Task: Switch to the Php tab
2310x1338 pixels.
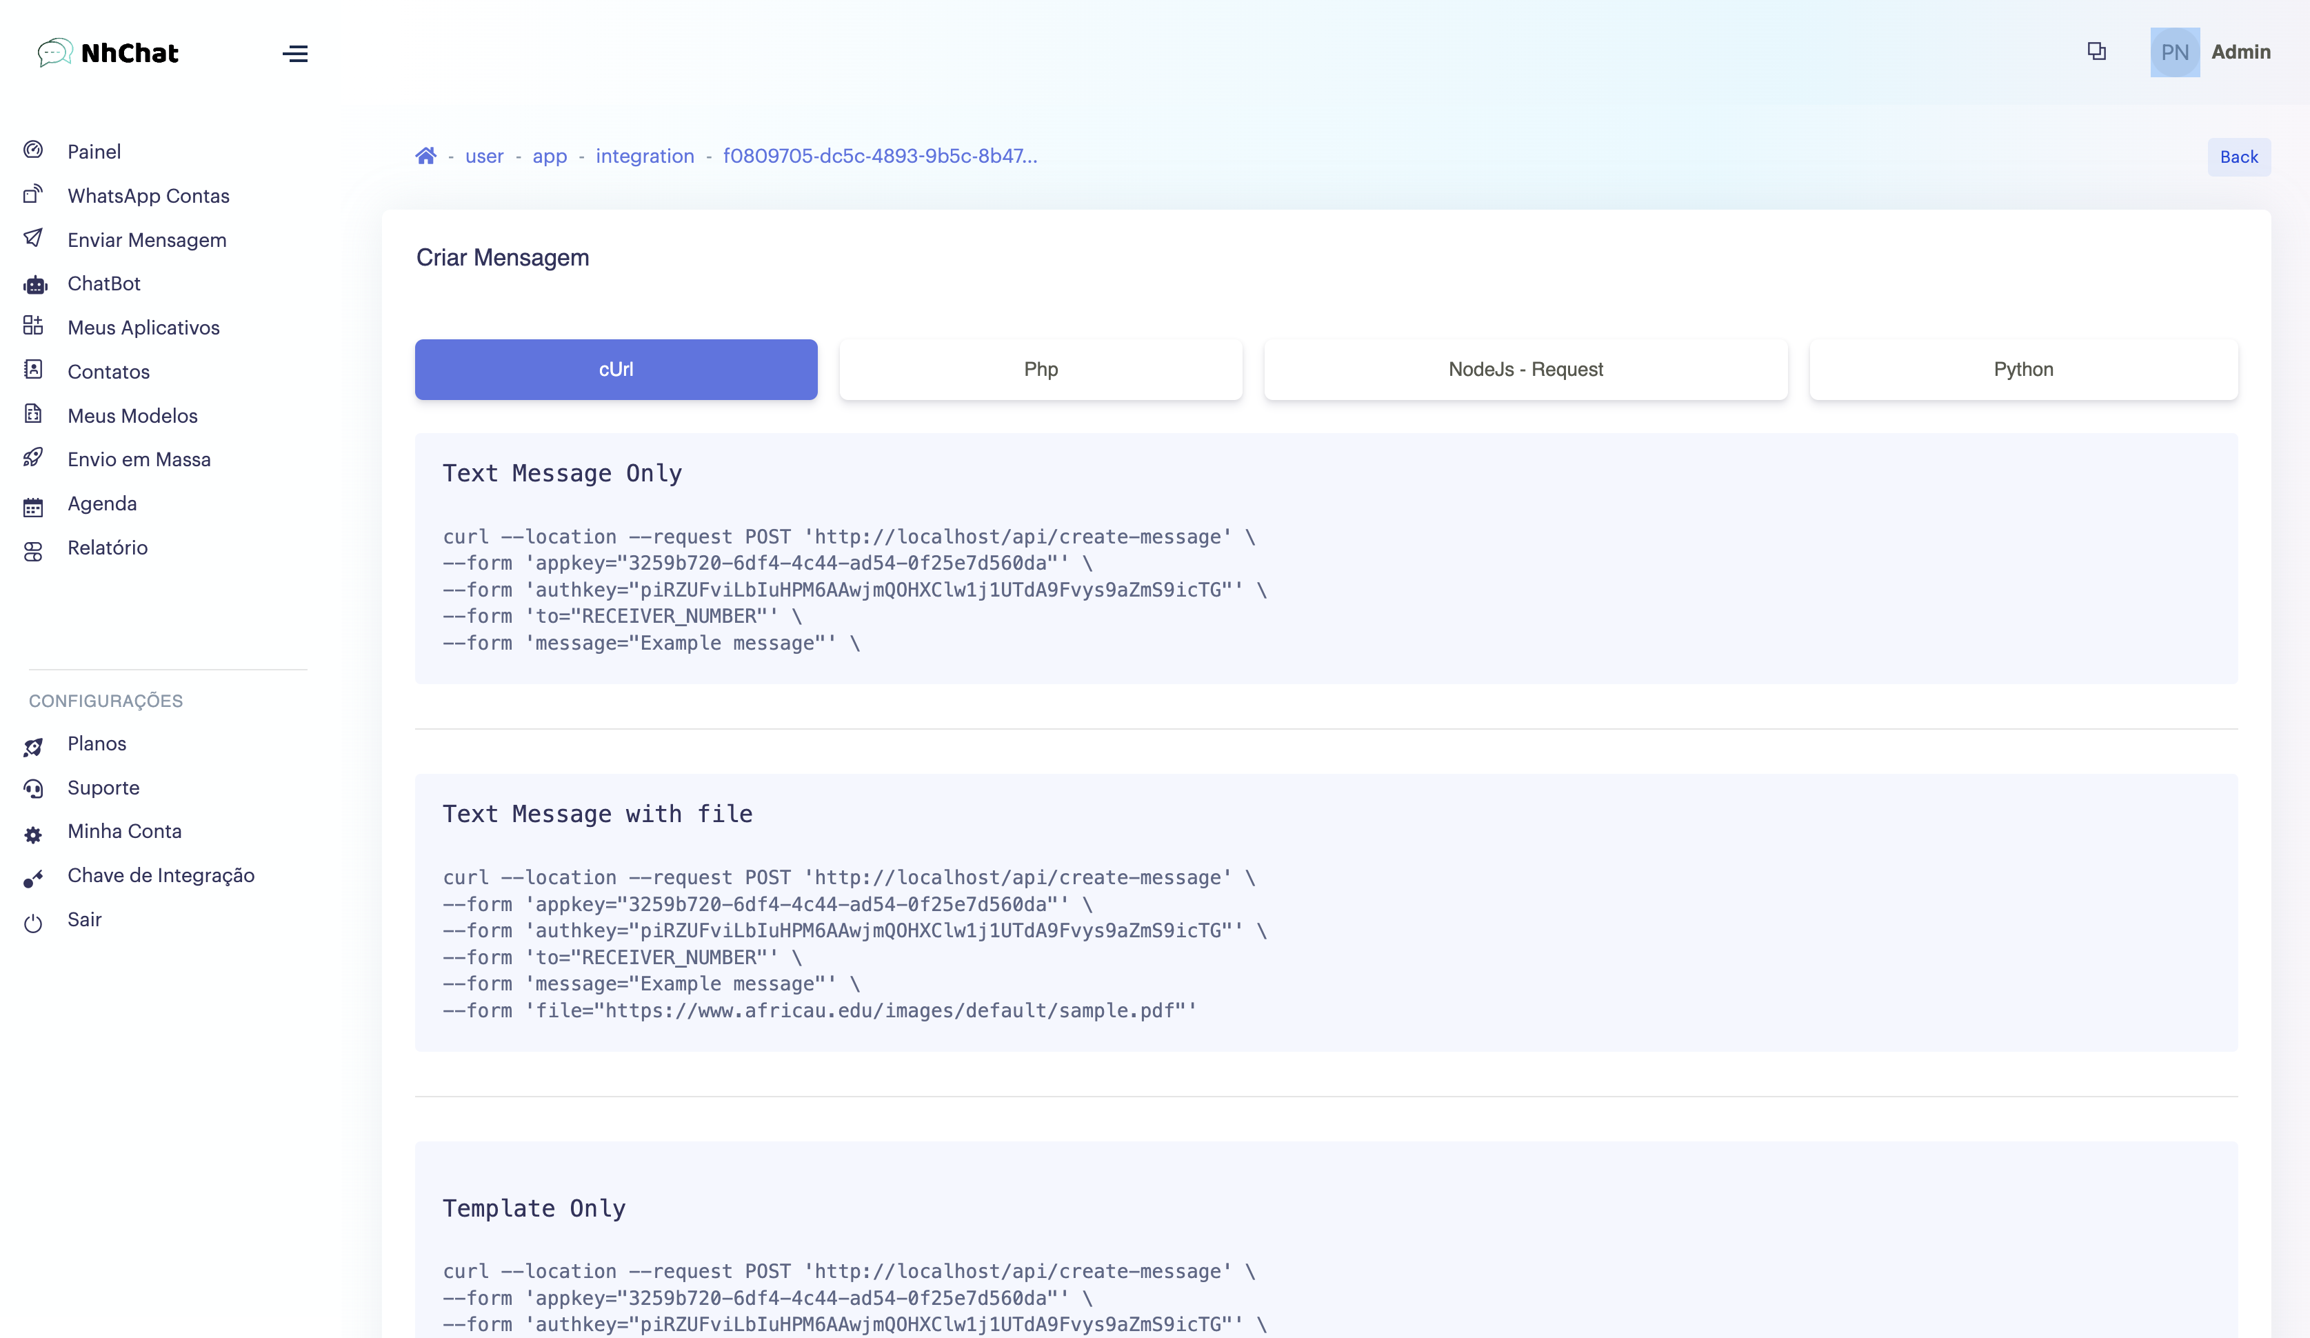Action: (x=1041, y=370)
